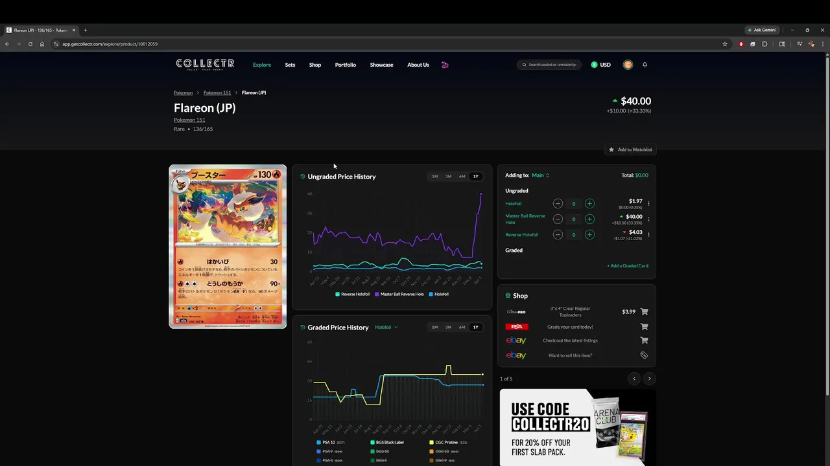Viewport: 830px width, 466px height.
Task: Open Sets in top navigation
Action: click(x=290, y=65)
